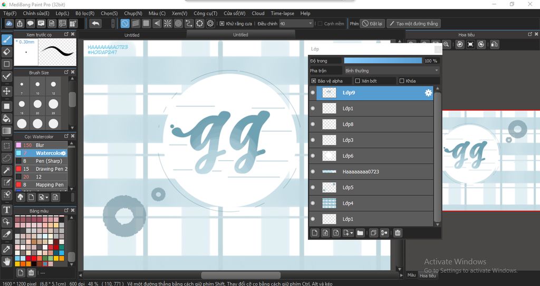Open the Tệp(F) menu
540x286 pixels.
point(9,13)
